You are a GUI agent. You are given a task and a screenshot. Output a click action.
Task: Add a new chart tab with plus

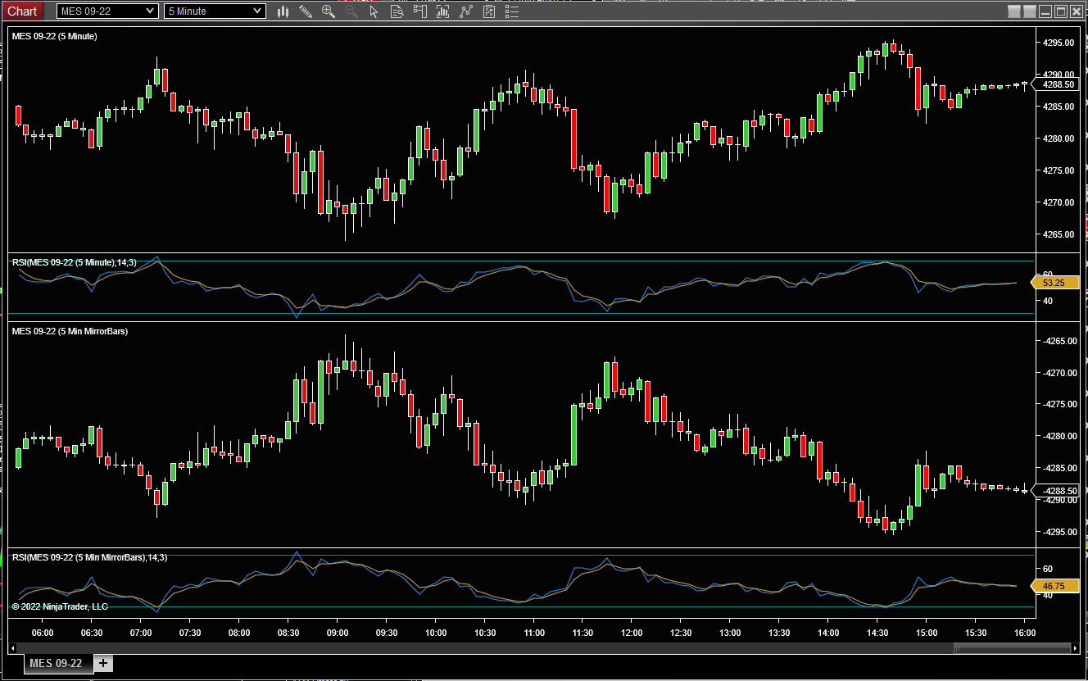103,663
